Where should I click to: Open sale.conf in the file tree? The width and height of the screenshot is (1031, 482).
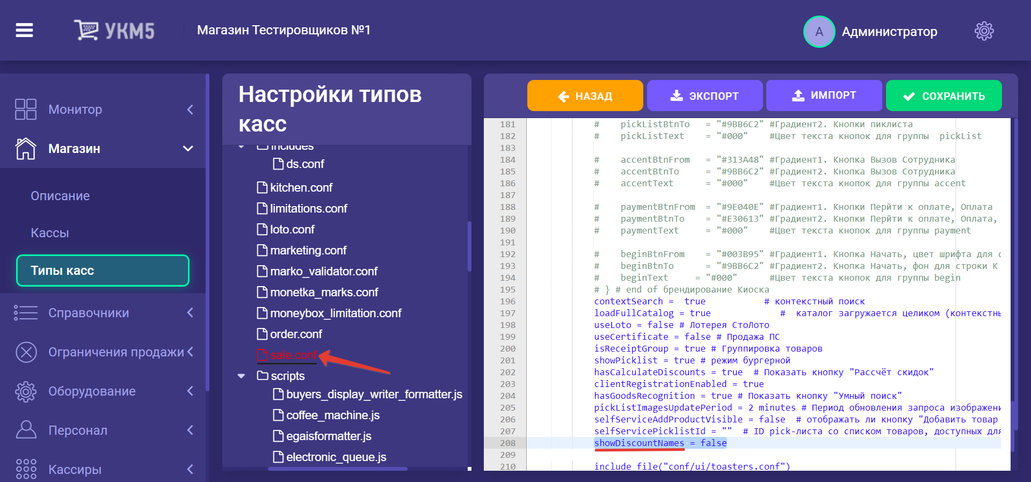(x=294, y=355)
